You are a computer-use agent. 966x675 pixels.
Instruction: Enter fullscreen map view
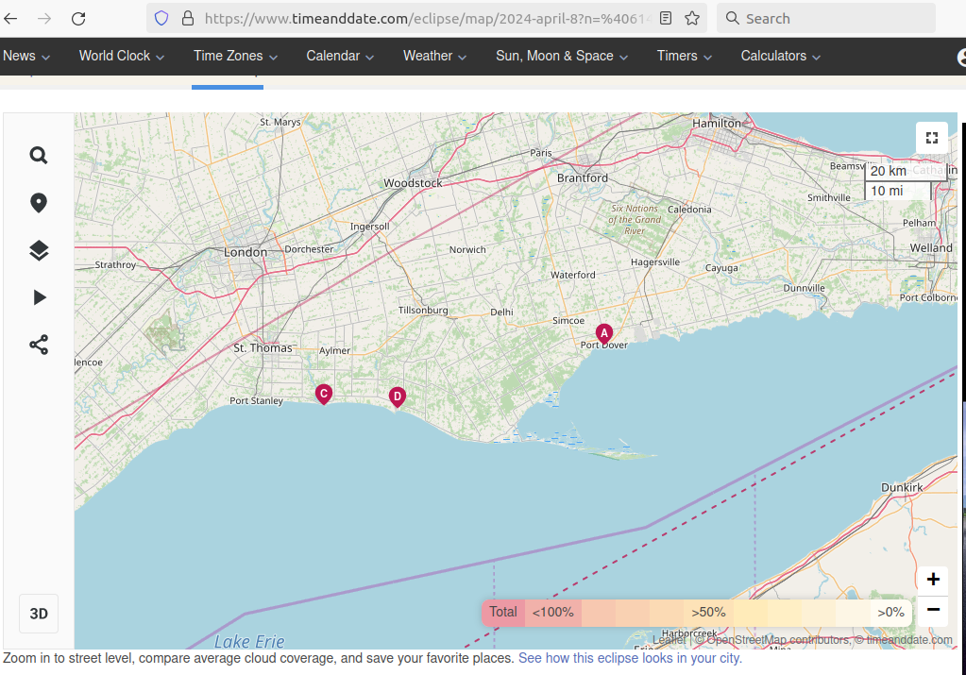coord(932,138)
